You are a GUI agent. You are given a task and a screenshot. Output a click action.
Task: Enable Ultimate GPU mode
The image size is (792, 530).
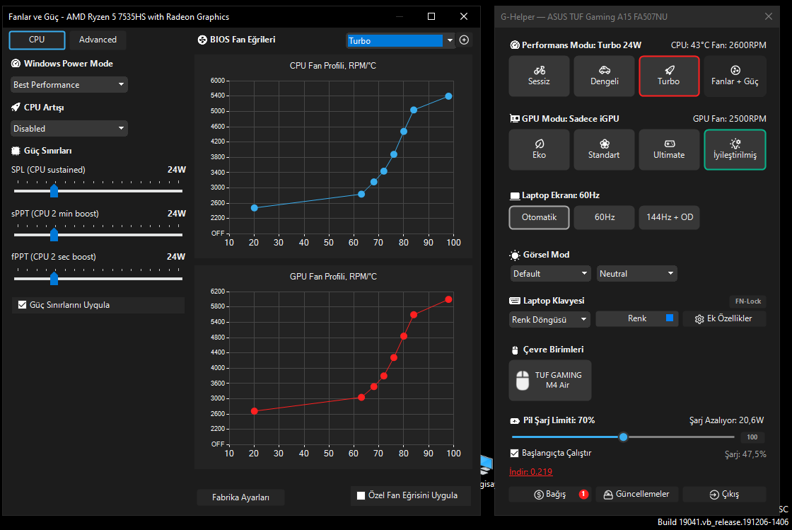click(x=669, y=149)
